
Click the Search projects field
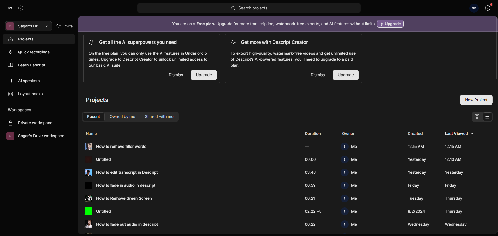click(249, 8)
